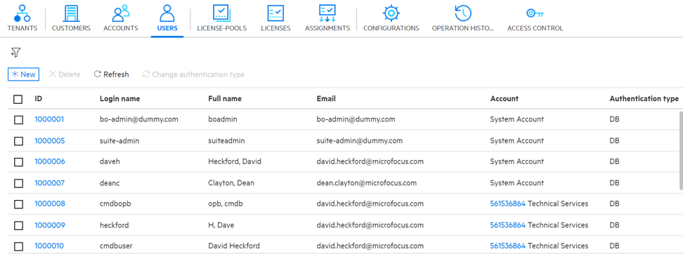Switch to the LICENSE-POOLS tab label
Viewport: 683px width, 254px height.
[x=222, y=28]
